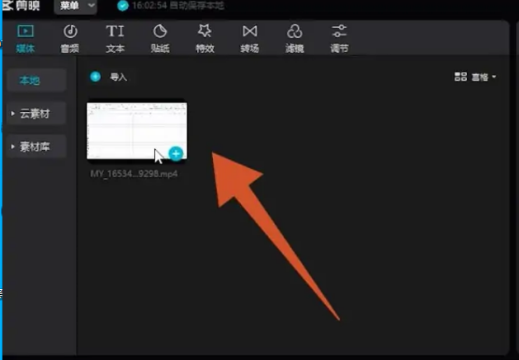Viewport: 519px width, 360px height.
Task: Open the 菜单 dropdown menu
Action: [x=76, y=6]
